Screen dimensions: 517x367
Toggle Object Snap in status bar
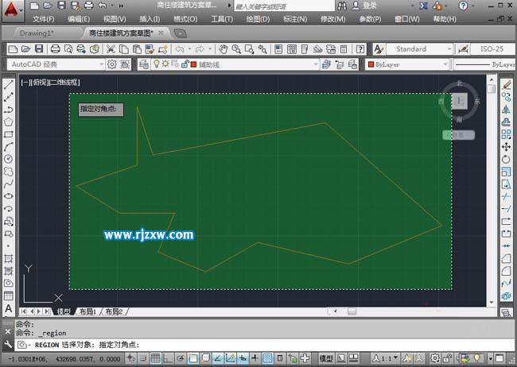pyautogui.click(x=193, y=358)
